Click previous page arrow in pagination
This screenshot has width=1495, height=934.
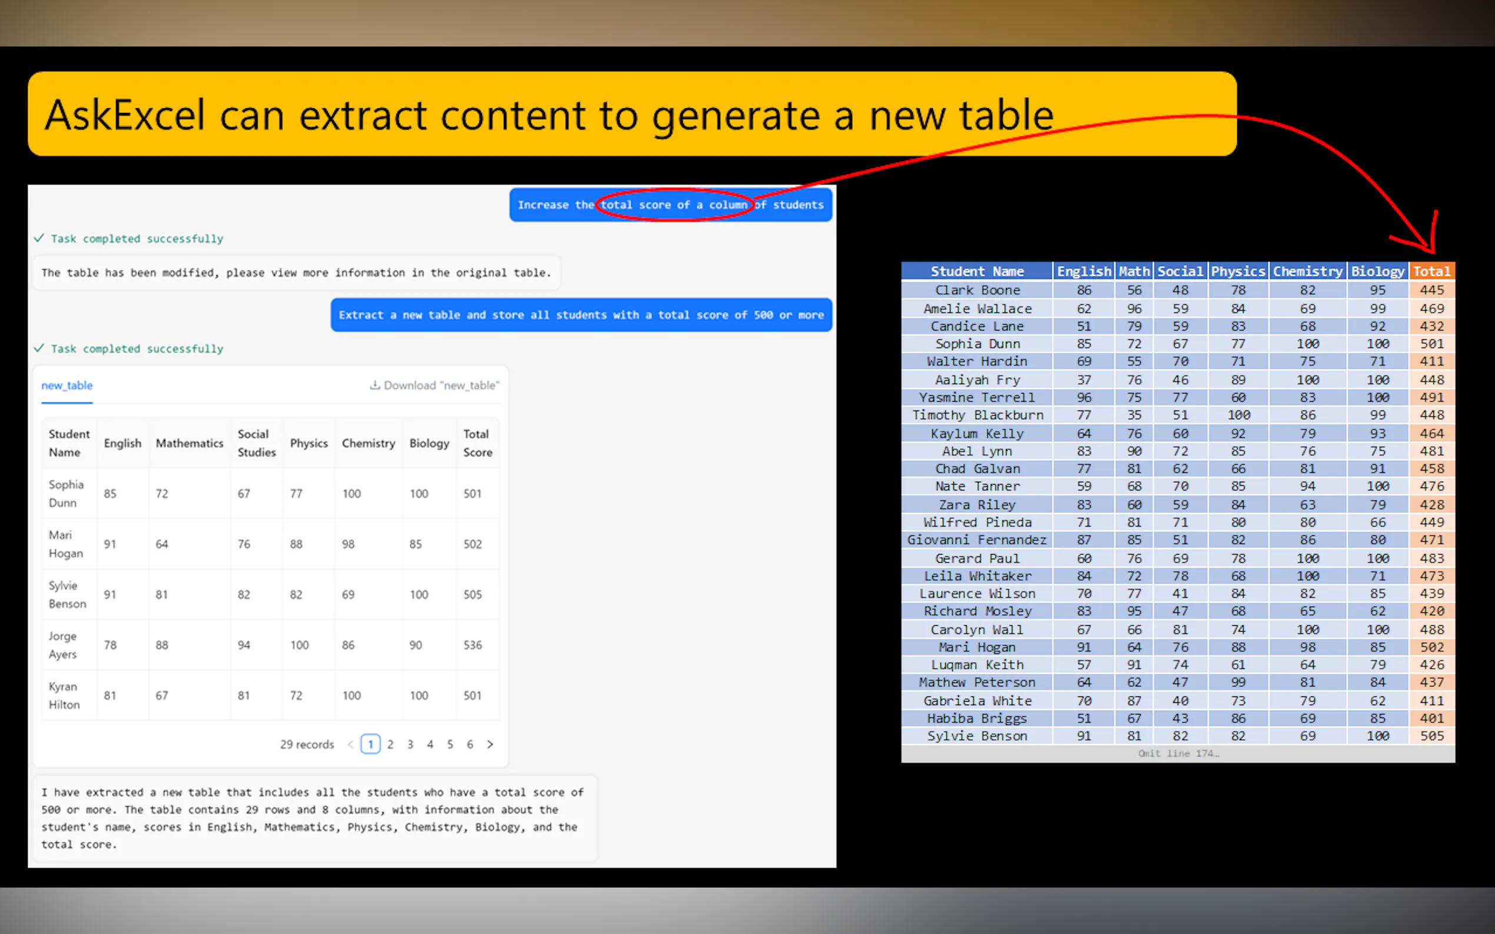click(x=350, y=745)
